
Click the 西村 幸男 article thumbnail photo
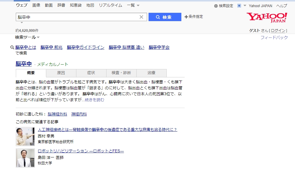(25, 137)
